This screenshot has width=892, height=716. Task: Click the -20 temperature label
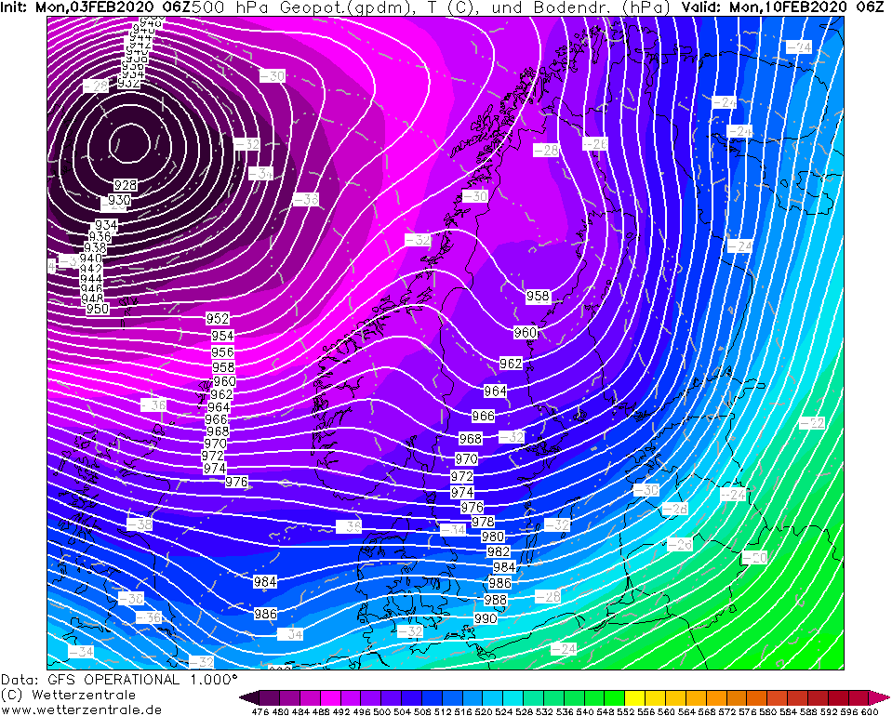click(x=755, y=558)
